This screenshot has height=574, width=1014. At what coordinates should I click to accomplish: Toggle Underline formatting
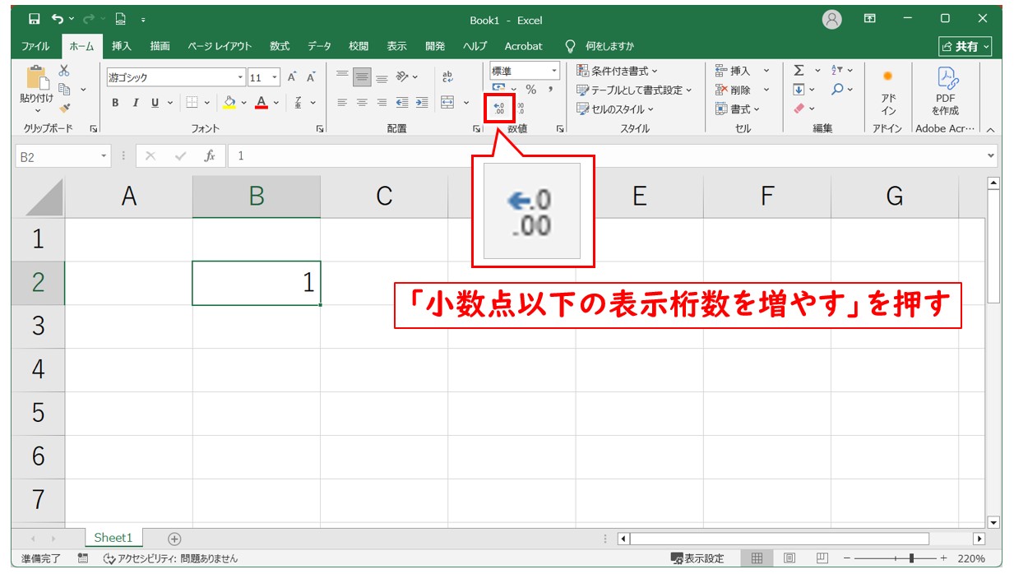coord(155,103)
